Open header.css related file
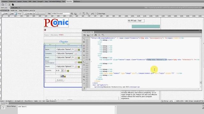Viewport: 204px width, 114px height. pos(14,10)
